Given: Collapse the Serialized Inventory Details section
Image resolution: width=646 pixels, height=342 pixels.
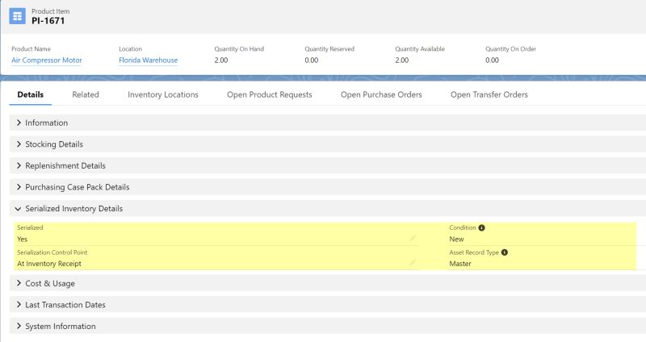Looking at the screenshot, I should pos(328,208).
